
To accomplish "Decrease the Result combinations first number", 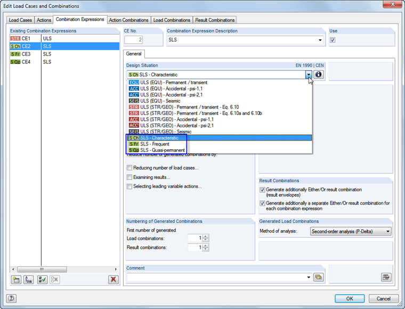I will click(206, 249).
